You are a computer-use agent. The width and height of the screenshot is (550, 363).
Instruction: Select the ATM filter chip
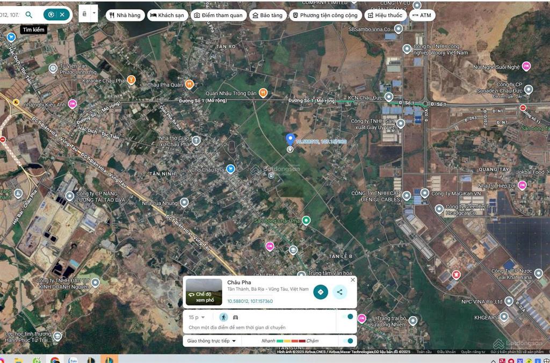(x=422, y=15)
